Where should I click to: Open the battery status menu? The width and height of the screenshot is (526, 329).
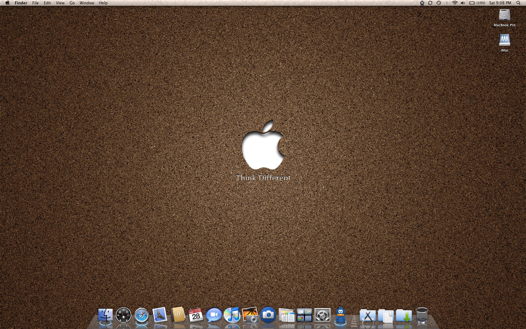point(477,3)
